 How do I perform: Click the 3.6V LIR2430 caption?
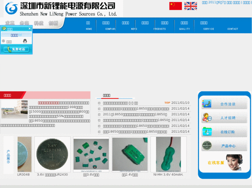[x=52, y=175]
